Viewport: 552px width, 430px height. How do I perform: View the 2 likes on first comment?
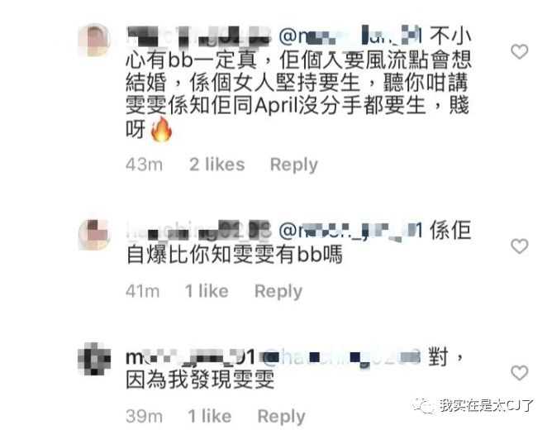pos(217,164)
